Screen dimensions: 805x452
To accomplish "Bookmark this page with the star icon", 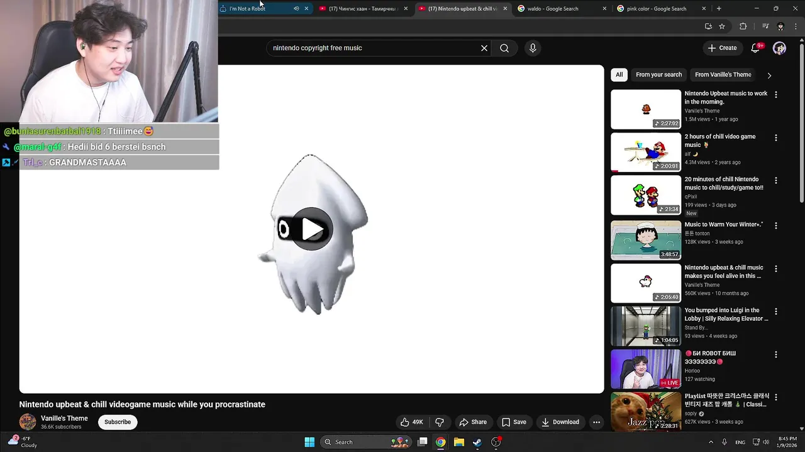I will (722, 26).
